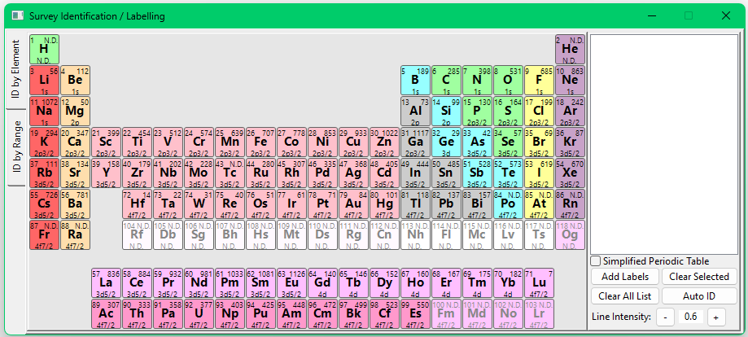The image size is (748, 337).
Task: Pick the Aluminium (Al) element tile
Action: tap(415, 112)
